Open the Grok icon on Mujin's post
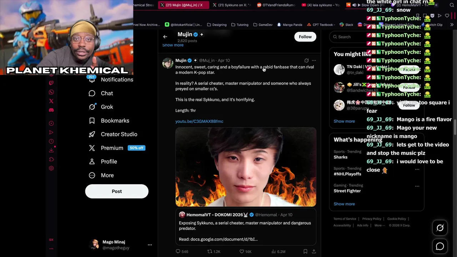Screen dimensions: 457x257 pos(306,61)
